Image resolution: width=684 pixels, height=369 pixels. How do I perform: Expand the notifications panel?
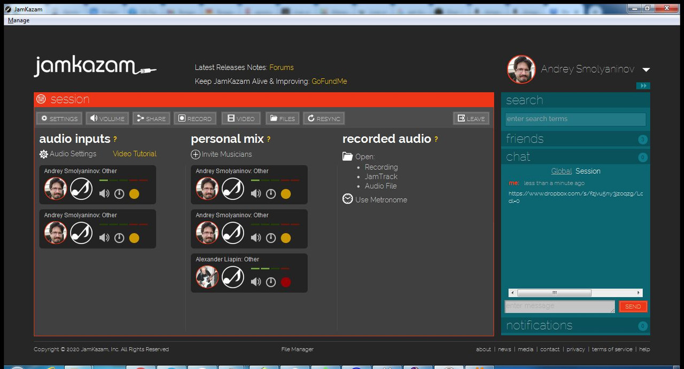tap(576, 325)
